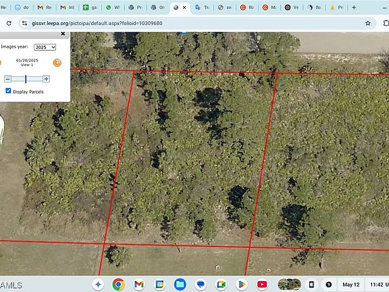
Task: Switch to the WhatsApp tab
Action: click(113, 7)
